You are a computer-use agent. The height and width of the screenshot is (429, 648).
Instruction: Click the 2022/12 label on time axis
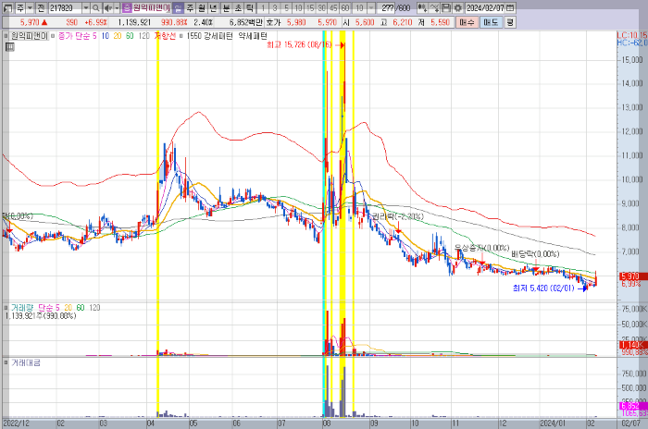click(17, 423)
